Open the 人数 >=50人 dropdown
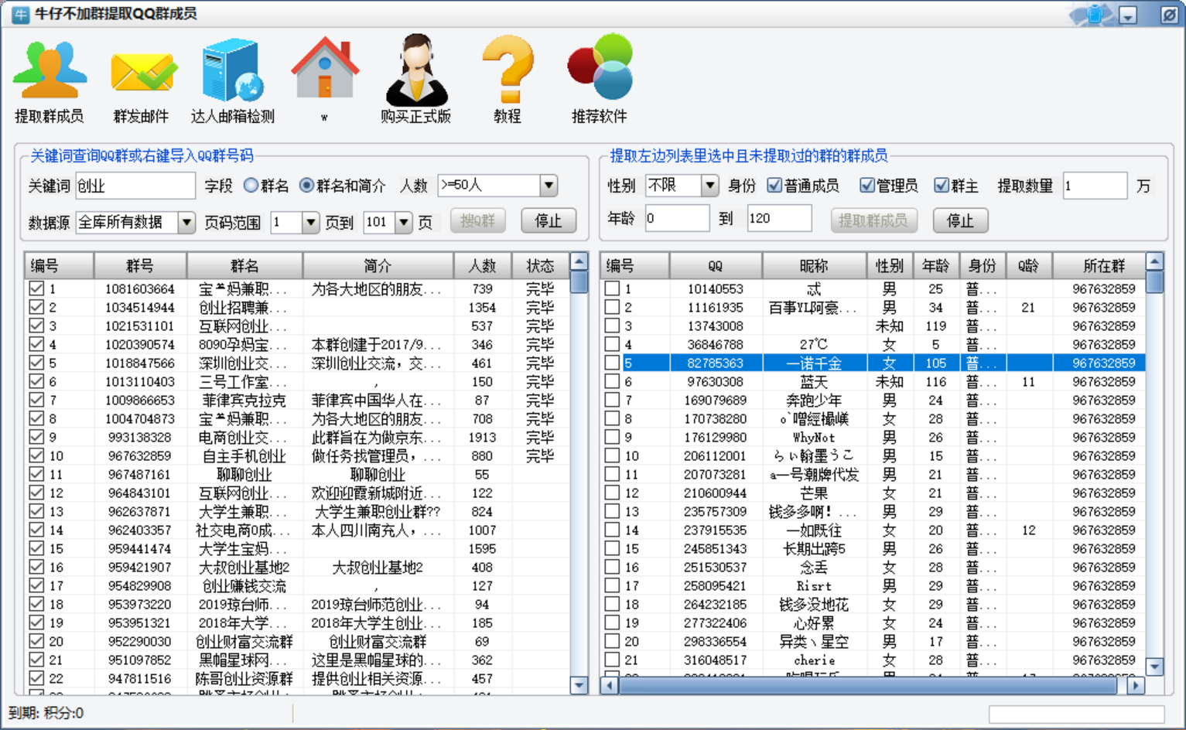 click(x=548, y=185)
